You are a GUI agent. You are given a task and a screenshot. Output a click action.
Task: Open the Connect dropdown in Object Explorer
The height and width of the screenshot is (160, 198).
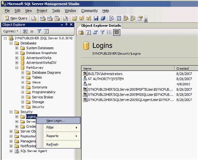pyautogui.click(x=11, y=31)
